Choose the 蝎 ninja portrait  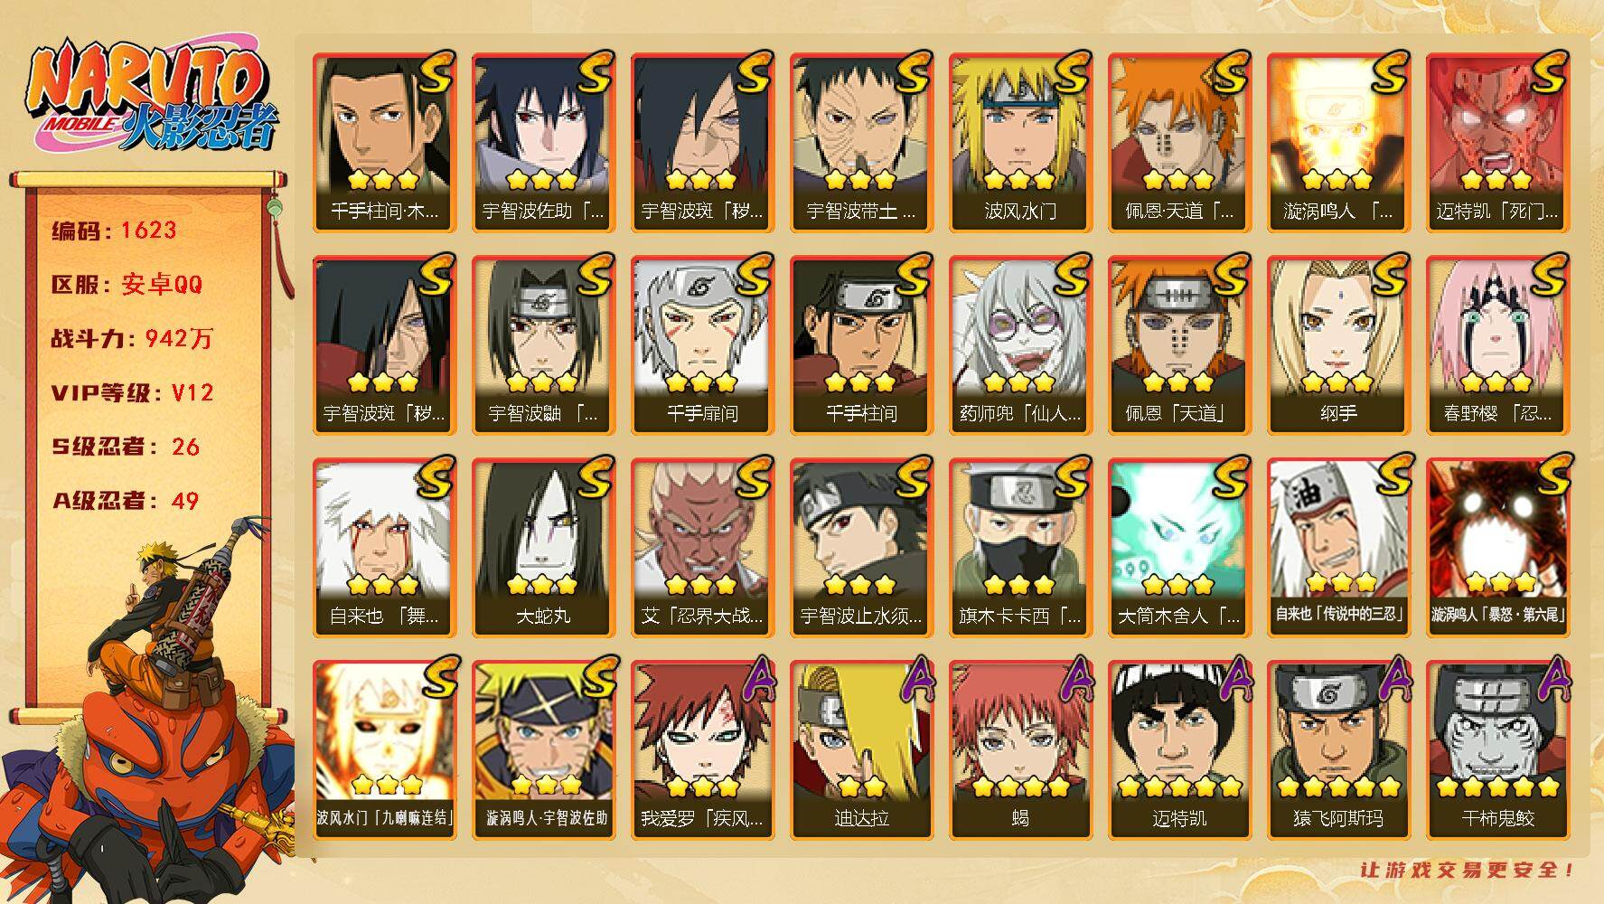[1020, 749]
